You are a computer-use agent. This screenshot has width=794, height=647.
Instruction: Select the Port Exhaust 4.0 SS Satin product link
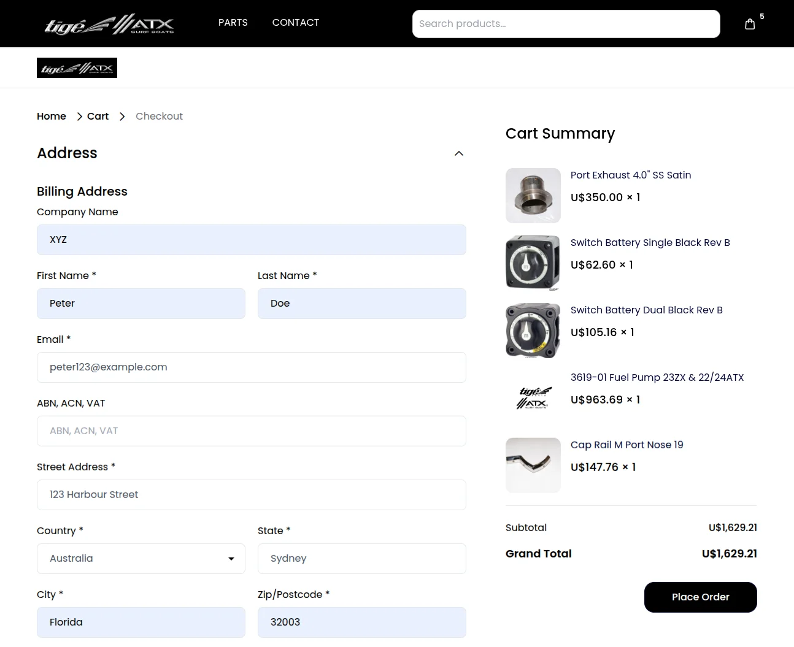(x=631, y=175)
